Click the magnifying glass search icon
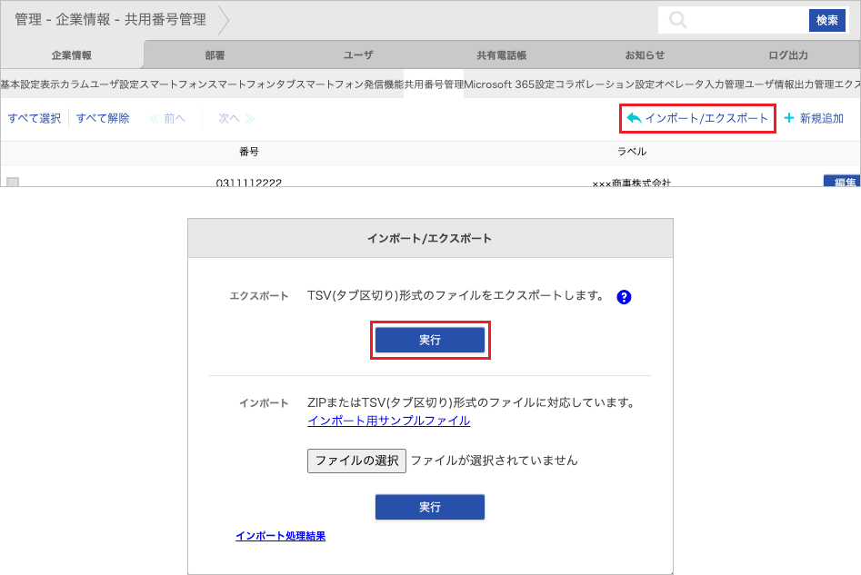The width and height of the screenshot is (861, 575). 677,20
